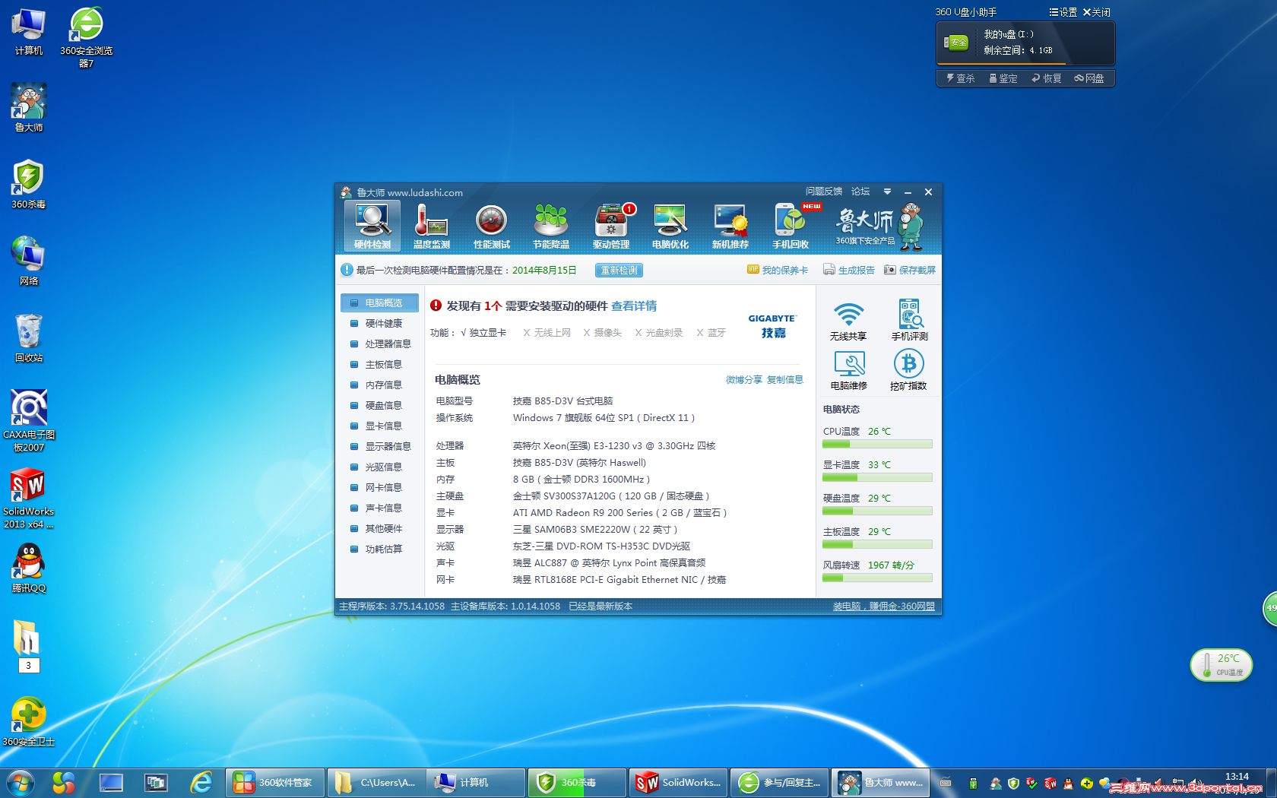This screenshot has width=1277, height=798.
Task: Open the 处理器信息 processor info section
Action: (379, 344)
